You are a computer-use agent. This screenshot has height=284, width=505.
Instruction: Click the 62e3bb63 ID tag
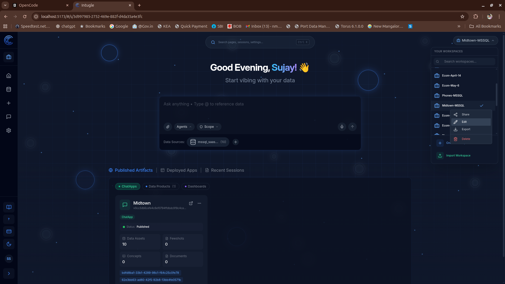151,280
